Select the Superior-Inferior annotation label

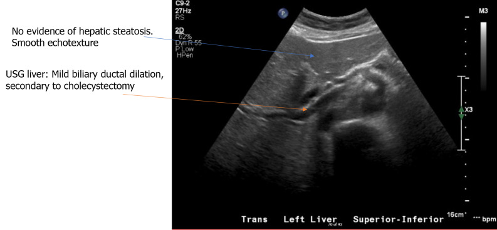(398, 219)
